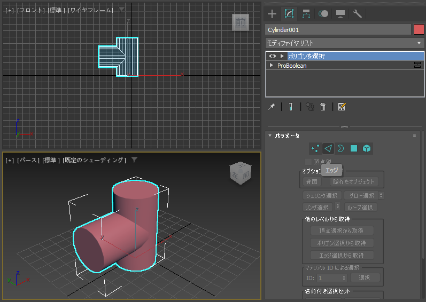Click the Make Unique icon
Image resolution: width=426 pixels, height=302 pixels.
(310, 107)
